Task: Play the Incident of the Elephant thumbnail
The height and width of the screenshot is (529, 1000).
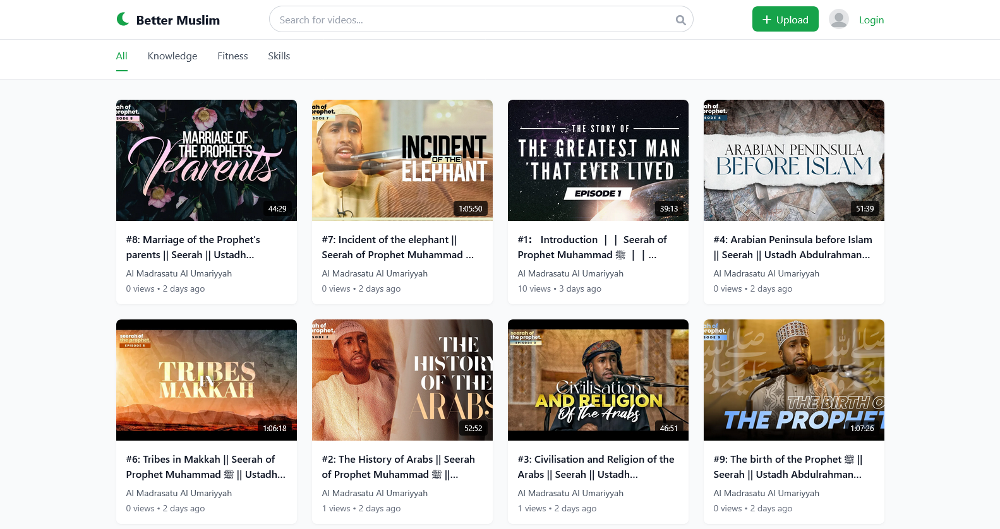Action: pos(402,160)
